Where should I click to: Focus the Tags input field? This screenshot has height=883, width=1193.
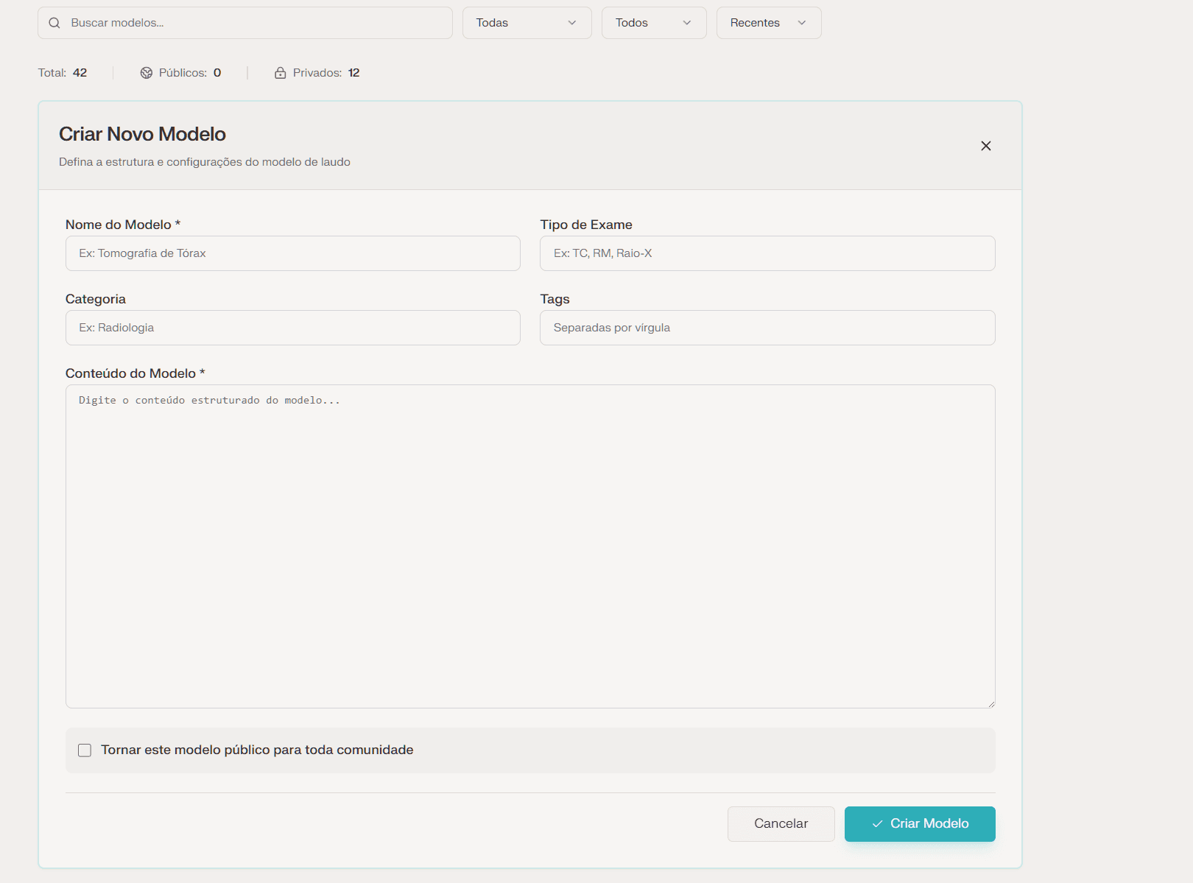click(x=767, y=328)
